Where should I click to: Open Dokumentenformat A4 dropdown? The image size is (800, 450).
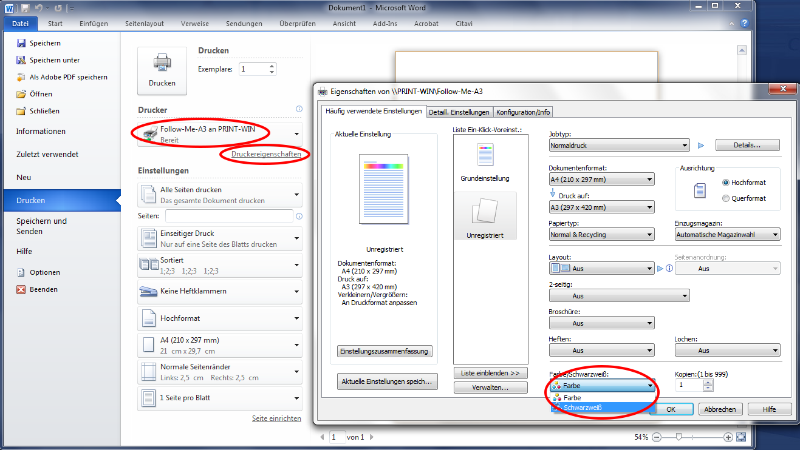[601, 180]
